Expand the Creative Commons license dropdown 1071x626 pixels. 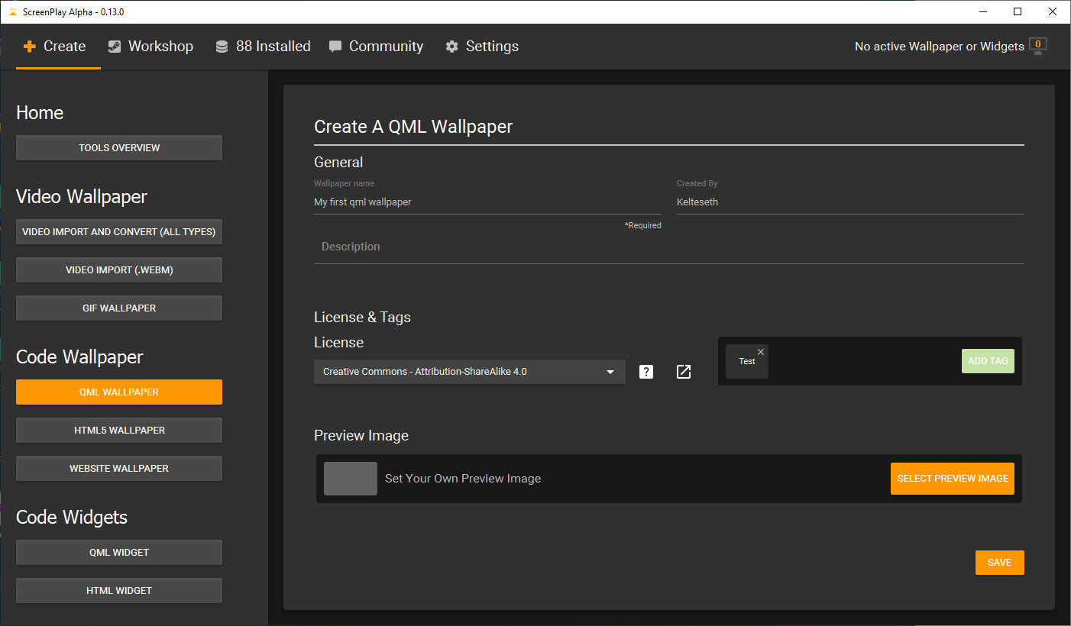tap(469, 372)
